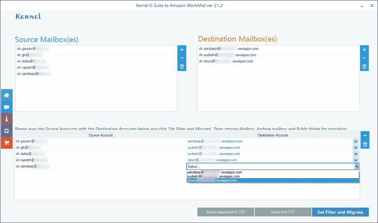Open the shopping cart buy icon

coord(6,143)
